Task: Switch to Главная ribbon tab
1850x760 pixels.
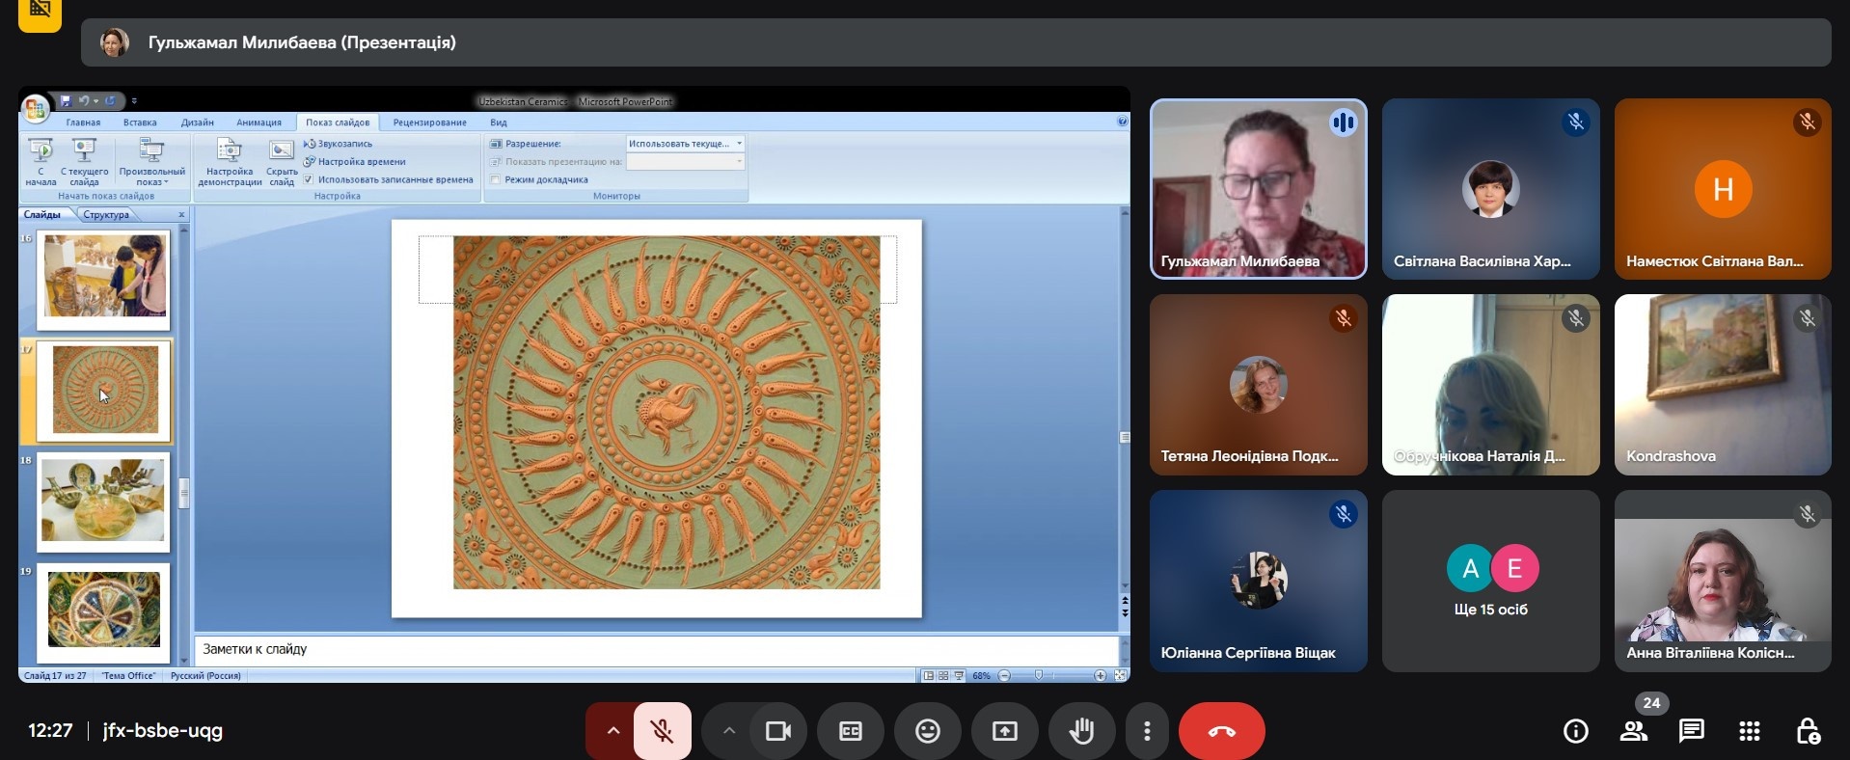Action: tap(83, 122)
